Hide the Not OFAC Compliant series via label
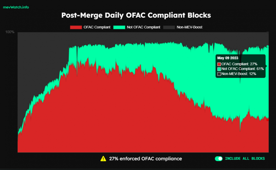This screenshot has width=276, height=170. pyautogui.click(x=144, y=27)
